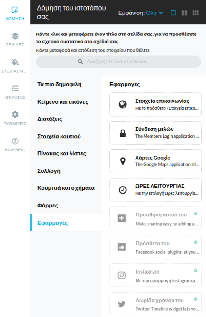Click the green lock badge on Πρόσθετα του
Viewport: 206px width, 317px height.
196,242
